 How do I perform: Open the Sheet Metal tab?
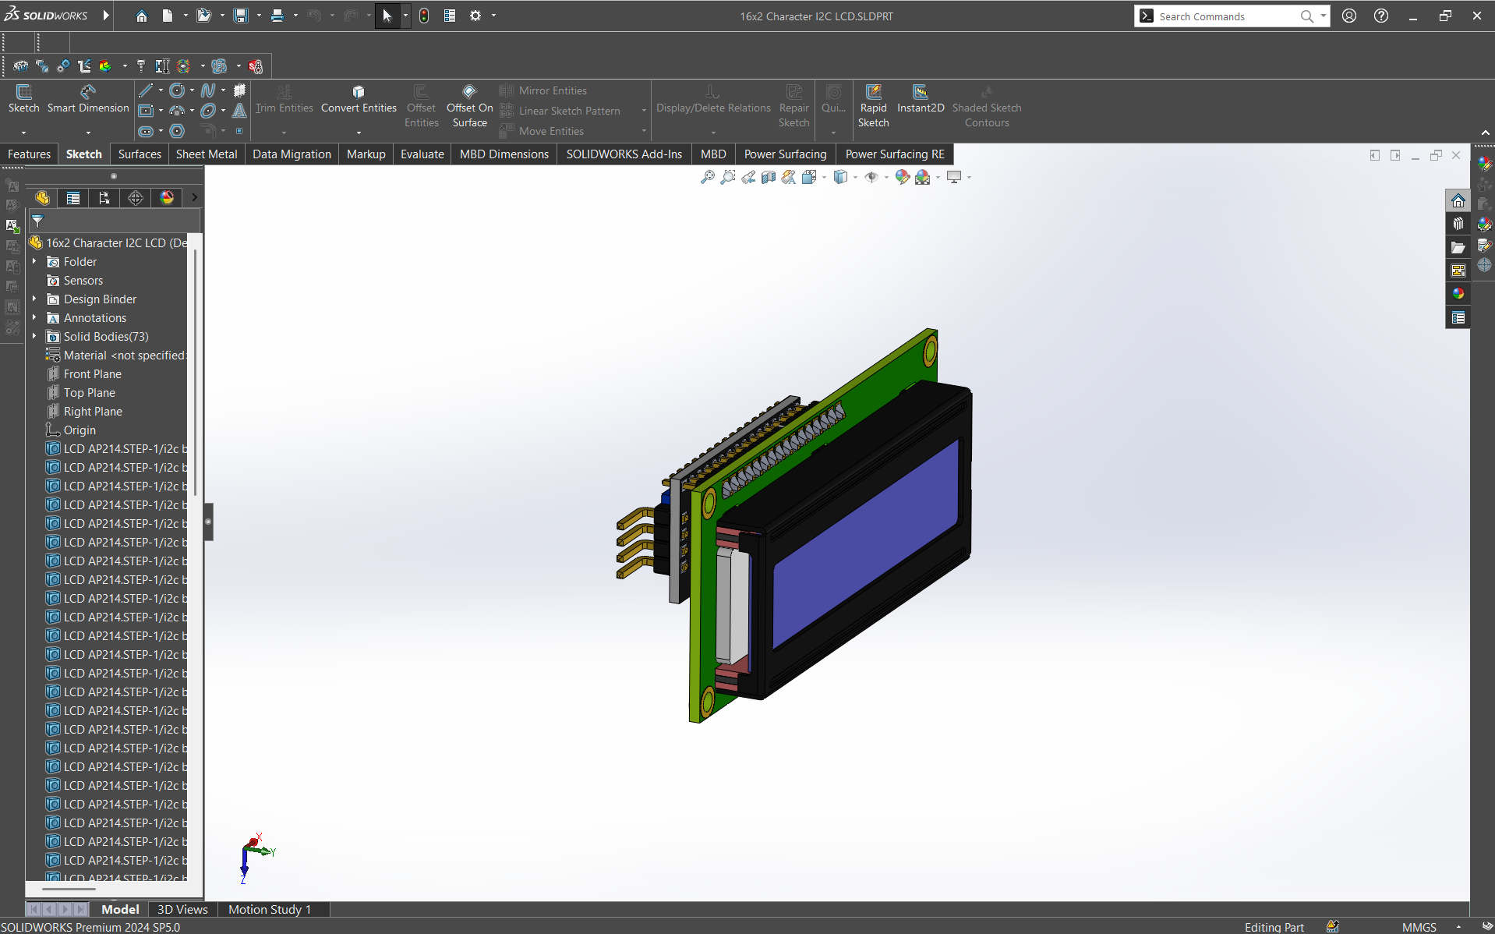coord(206,154)
